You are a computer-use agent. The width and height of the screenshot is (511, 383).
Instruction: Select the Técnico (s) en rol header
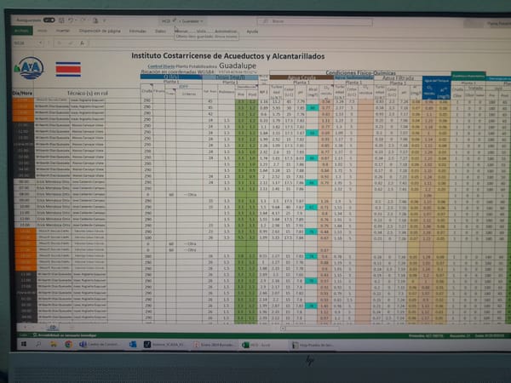88,93
